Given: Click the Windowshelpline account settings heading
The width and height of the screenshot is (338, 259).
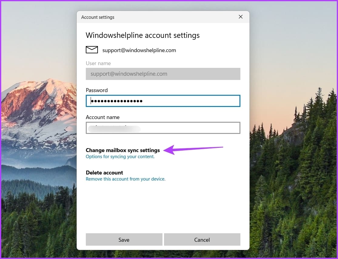Looking at the screenshot, I should click(x=142, y=35).
